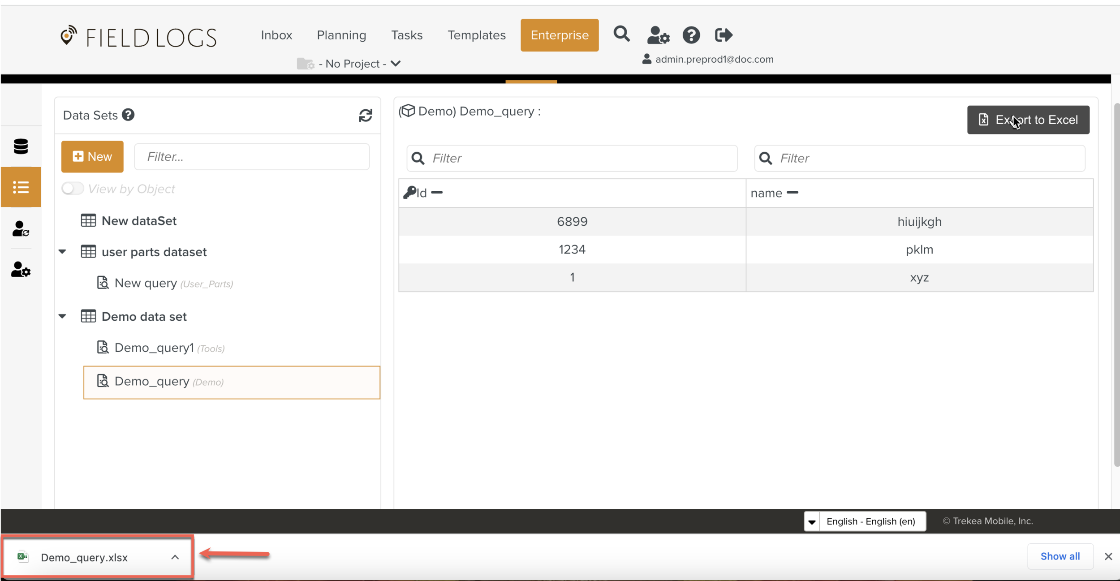Click the Export to Excel button
Viewport: 1120px width, 581px height.
(x=1028, y=120)
